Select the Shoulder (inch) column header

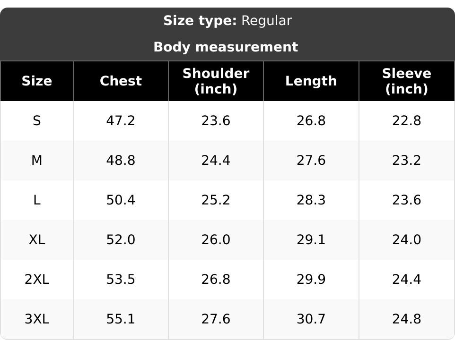pyautogui.click(x=216, y=81)
